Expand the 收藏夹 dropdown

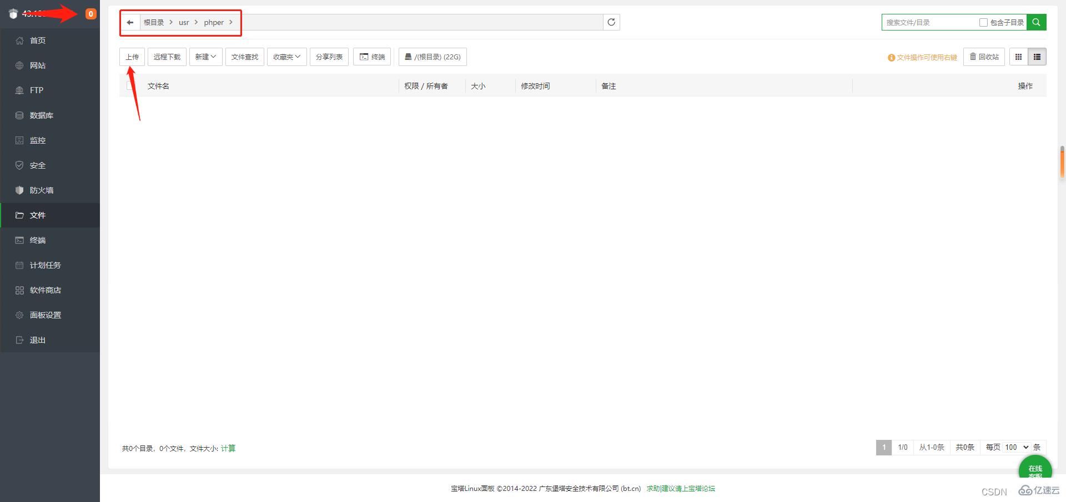[287, 57]
